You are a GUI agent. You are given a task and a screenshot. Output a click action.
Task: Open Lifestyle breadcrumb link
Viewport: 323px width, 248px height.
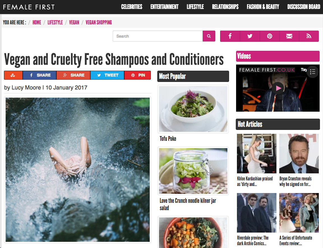[55, 22]
